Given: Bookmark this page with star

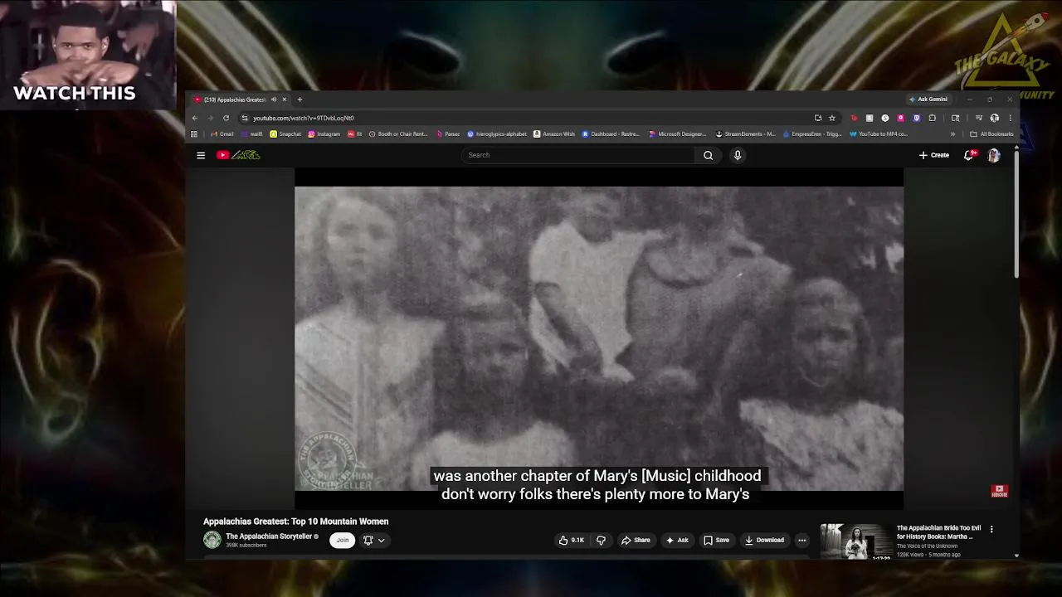Looking at the screenshot, I should (832, 118).
